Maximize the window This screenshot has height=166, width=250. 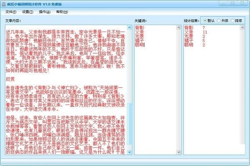[x=232, y=3]
